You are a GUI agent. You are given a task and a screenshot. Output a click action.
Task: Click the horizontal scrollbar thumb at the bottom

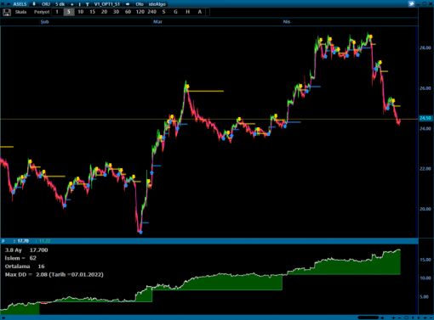tap(368, 317)
